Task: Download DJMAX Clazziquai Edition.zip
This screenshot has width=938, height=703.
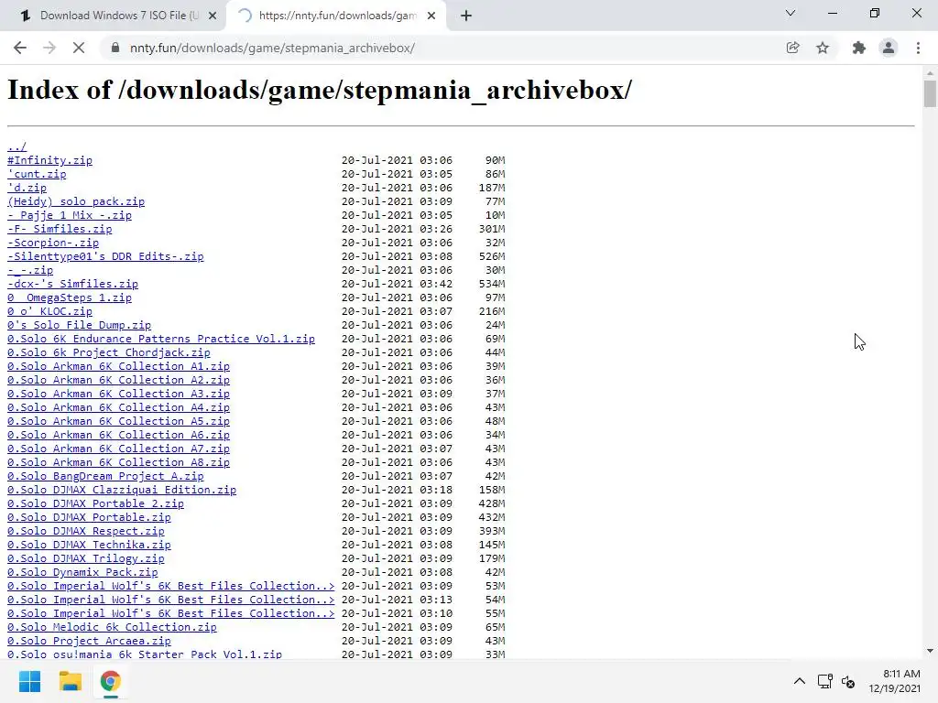Action: (x=122, y=491)
